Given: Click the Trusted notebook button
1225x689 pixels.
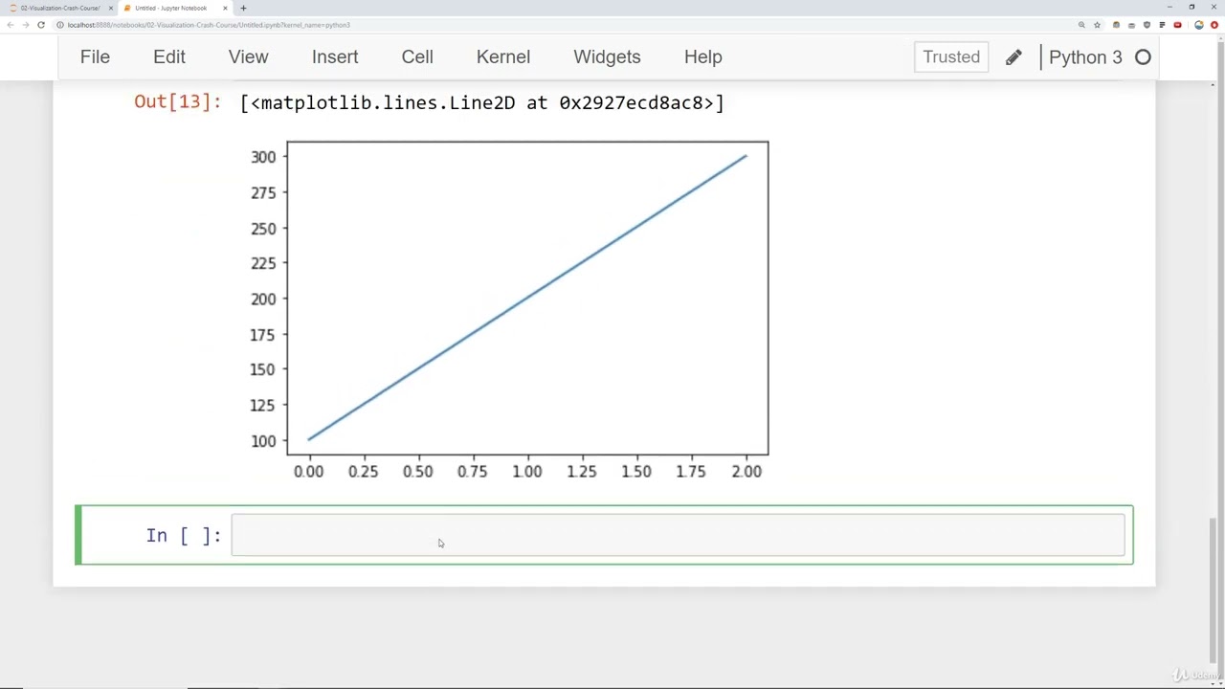Looking at the screenshot, I should click(x=951, y=56).
